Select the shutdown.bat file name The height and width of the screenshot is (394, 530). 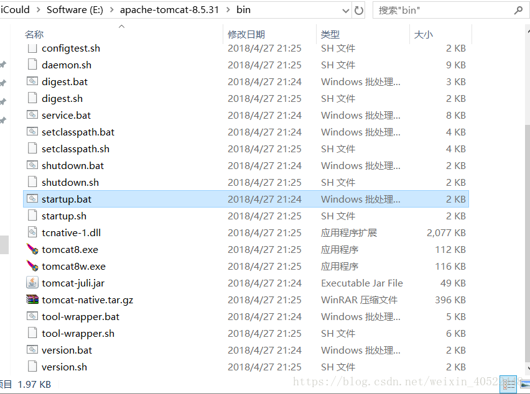click(73, 166)
